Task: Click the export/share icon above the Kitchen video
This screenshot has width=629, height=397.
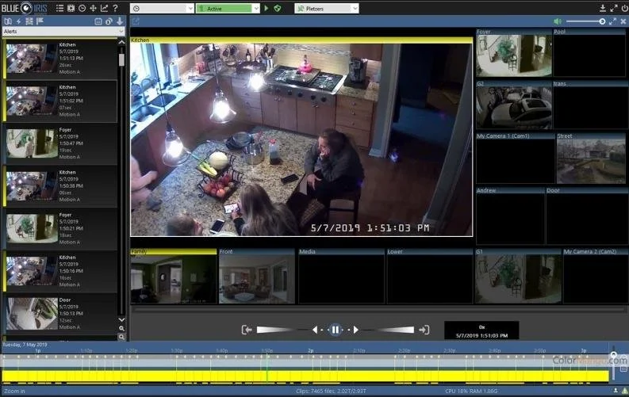Action: pos(136,21)
